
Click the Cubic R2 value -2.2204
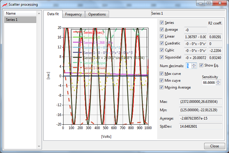tap(215, 50)
